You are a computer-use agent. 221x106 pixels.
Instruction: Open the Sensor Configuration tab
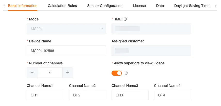click(105, 6)
